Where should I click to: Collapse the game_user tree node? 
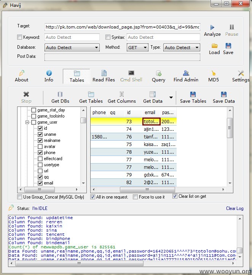point(27,122)
